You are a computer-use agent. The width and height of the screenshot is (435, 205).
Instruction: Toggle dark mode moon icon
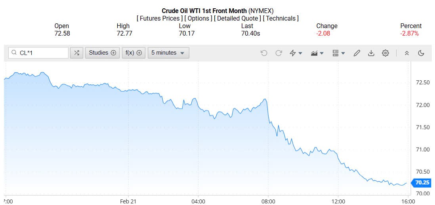[421, 53]
